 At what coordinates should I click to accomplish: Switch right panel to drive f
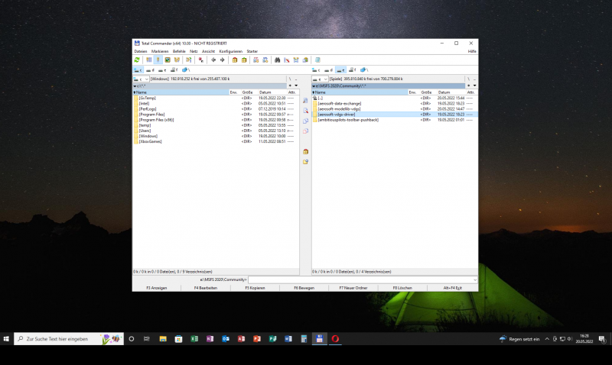coord(352,70)
